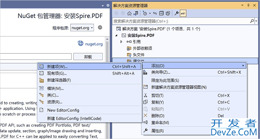The height and width of the screenshot is (139, 260).
Task: Click 删除(D) in the context menu
Action: pos(194,116)
